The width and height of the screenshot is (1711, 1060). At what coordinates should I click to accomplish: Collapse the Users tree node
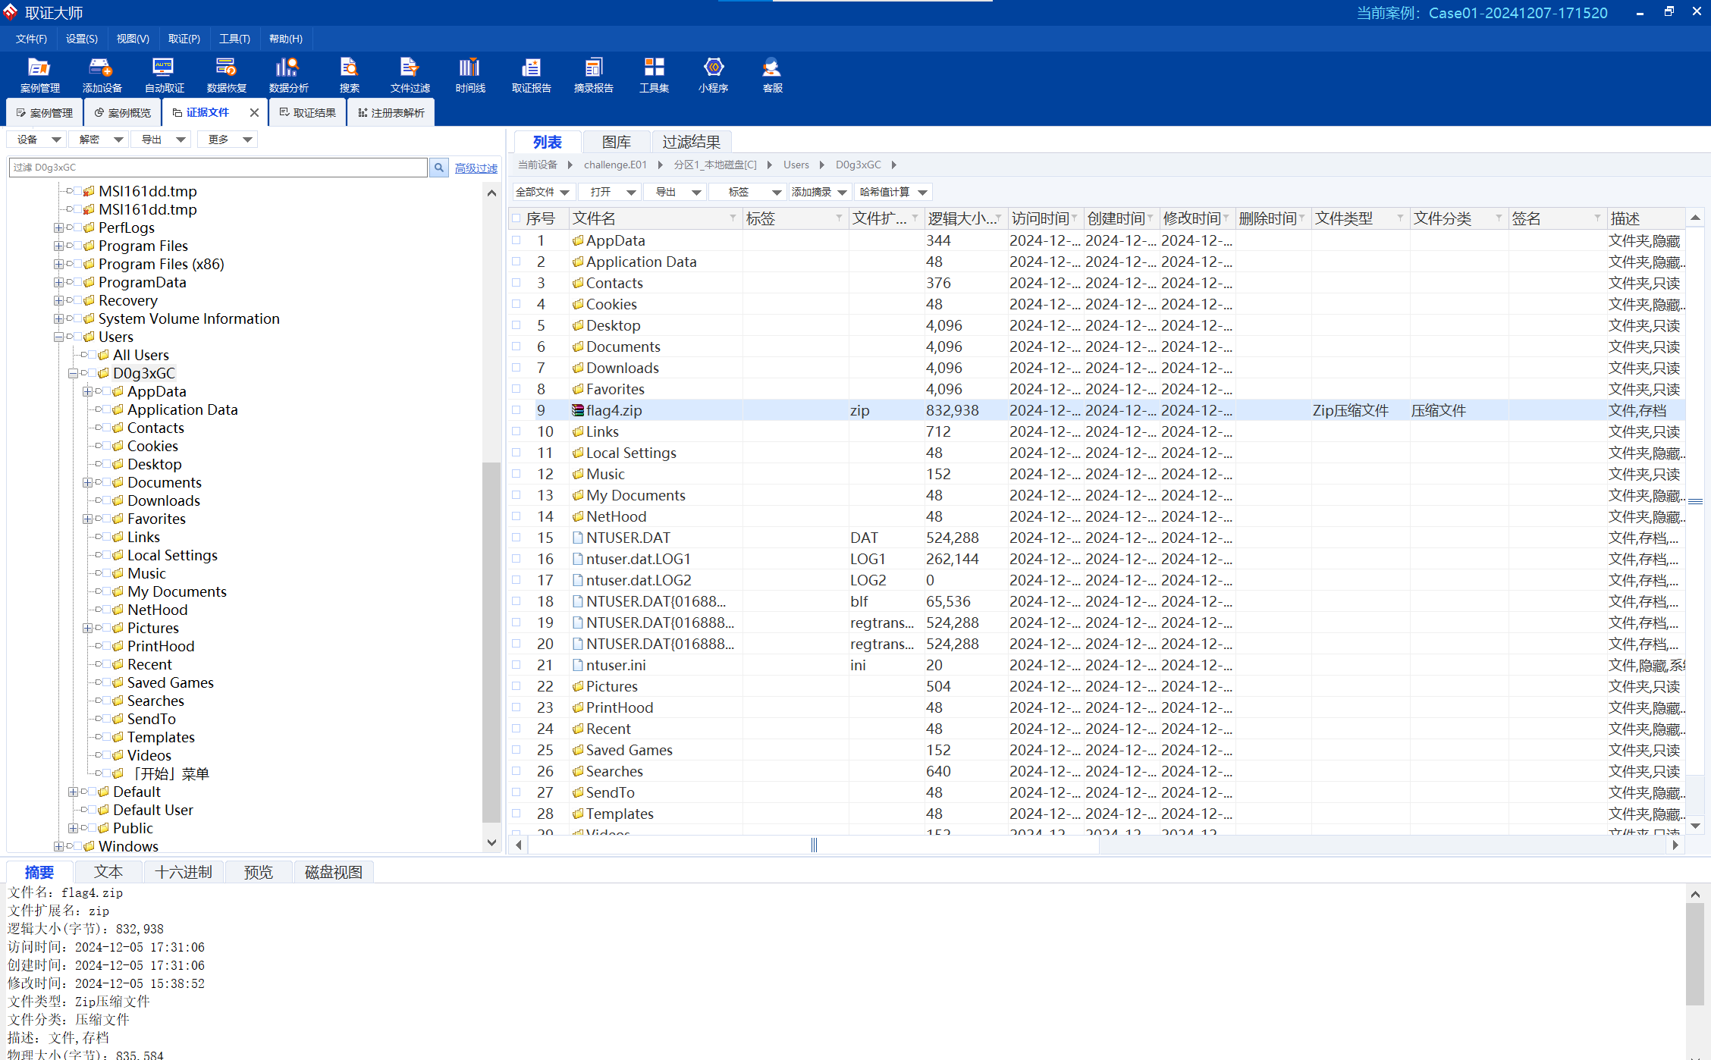tap(58, 337)
